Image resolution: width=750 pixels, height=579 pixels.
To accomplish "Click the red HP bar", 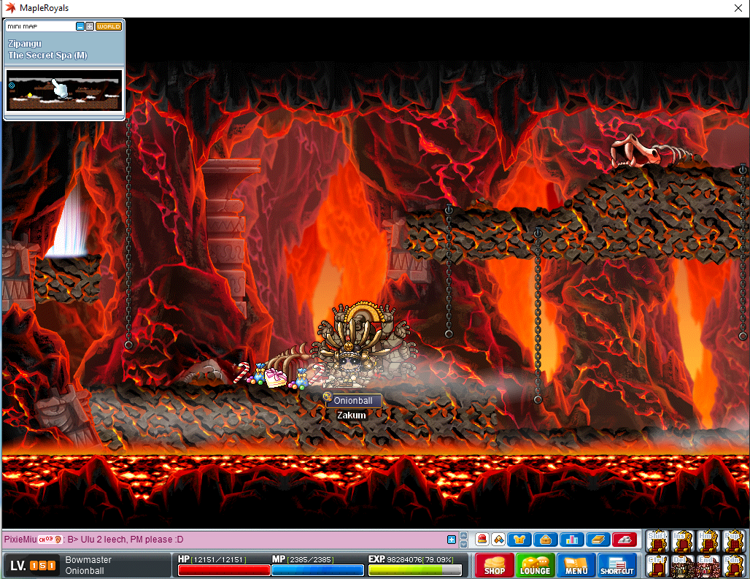I will click(224, 570).
